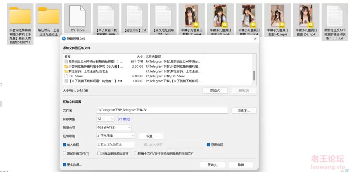Click the 解压密码 folder icon in the archive list
This screenshot has width=349, height=172.
coord(66,71)
